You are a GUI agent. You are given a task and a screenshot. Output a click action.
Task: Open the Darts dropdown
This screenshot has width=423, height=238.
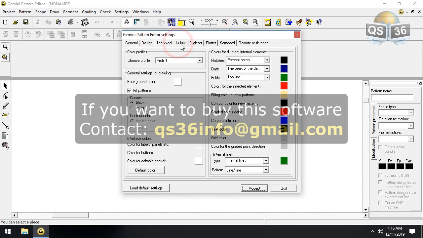[x=267, y=69]
